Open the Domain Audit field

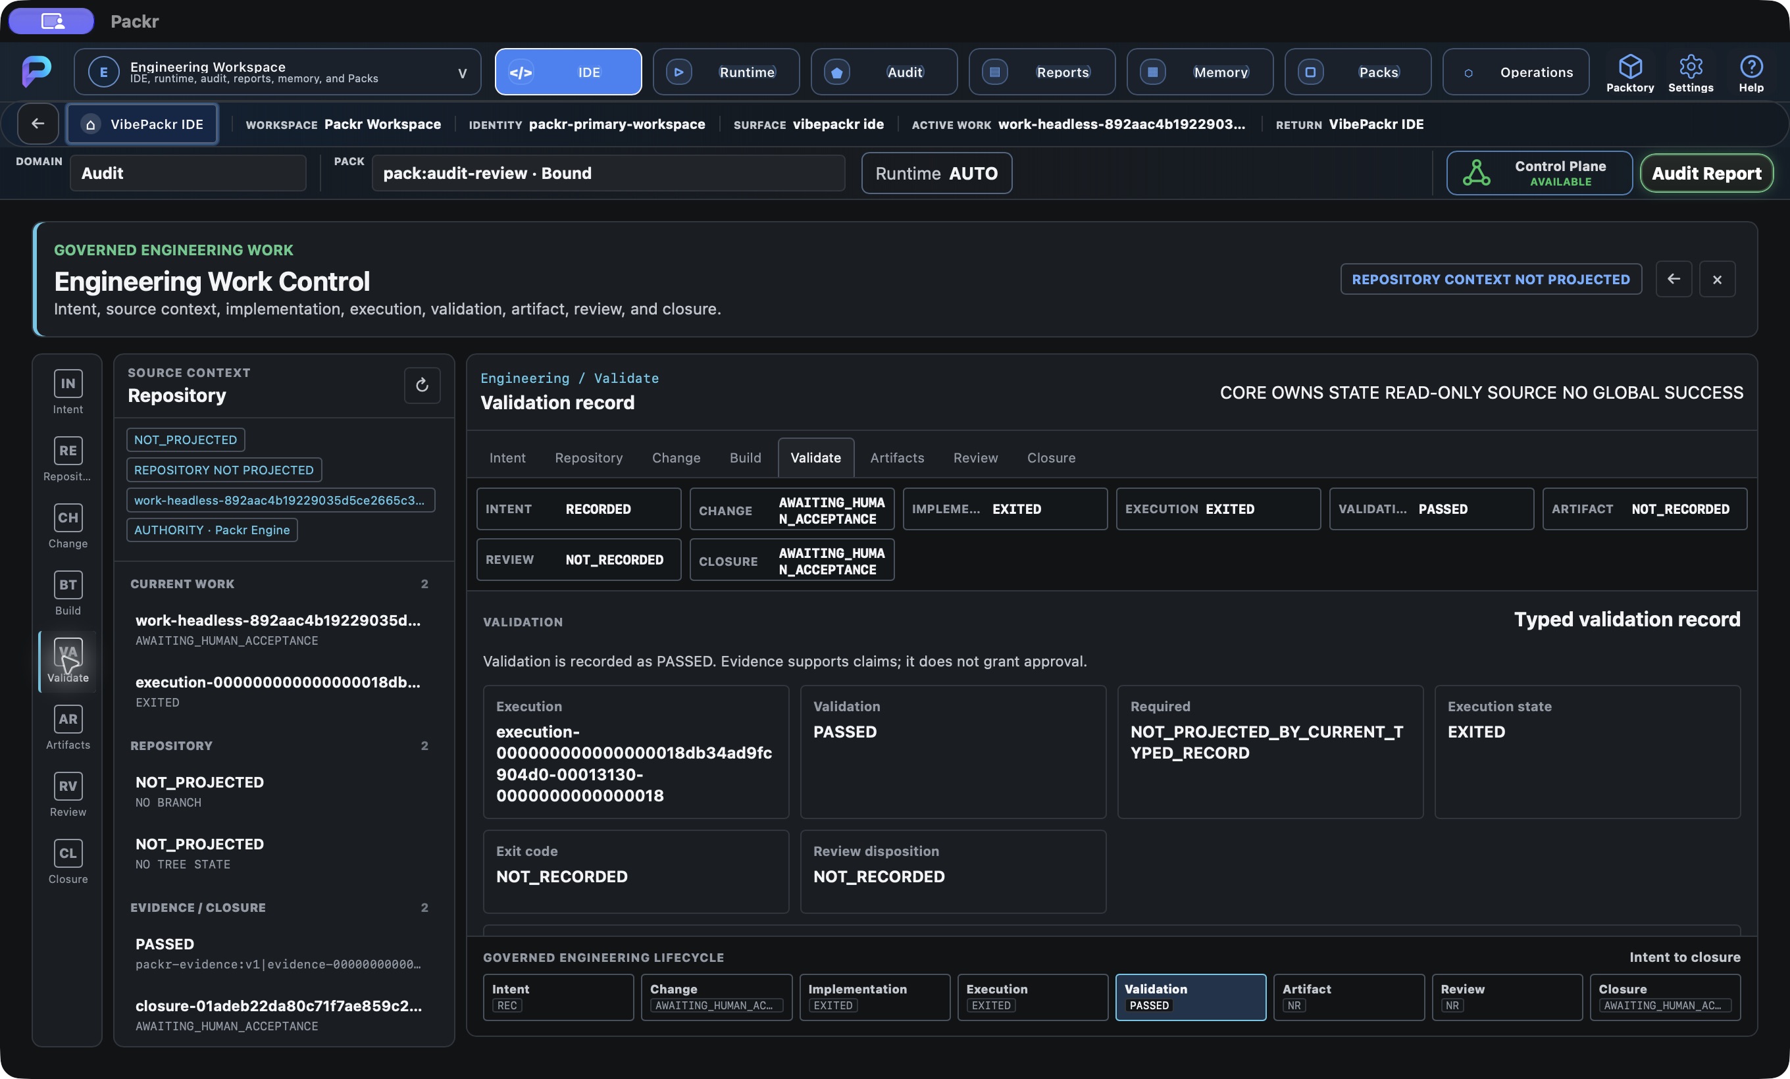coord(188,173)
